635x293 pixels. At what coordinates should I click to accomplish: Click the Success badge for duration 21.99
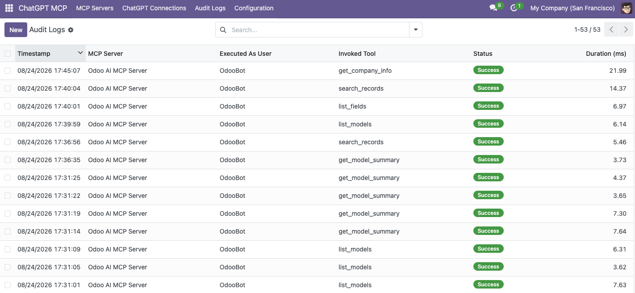(489, 70)
